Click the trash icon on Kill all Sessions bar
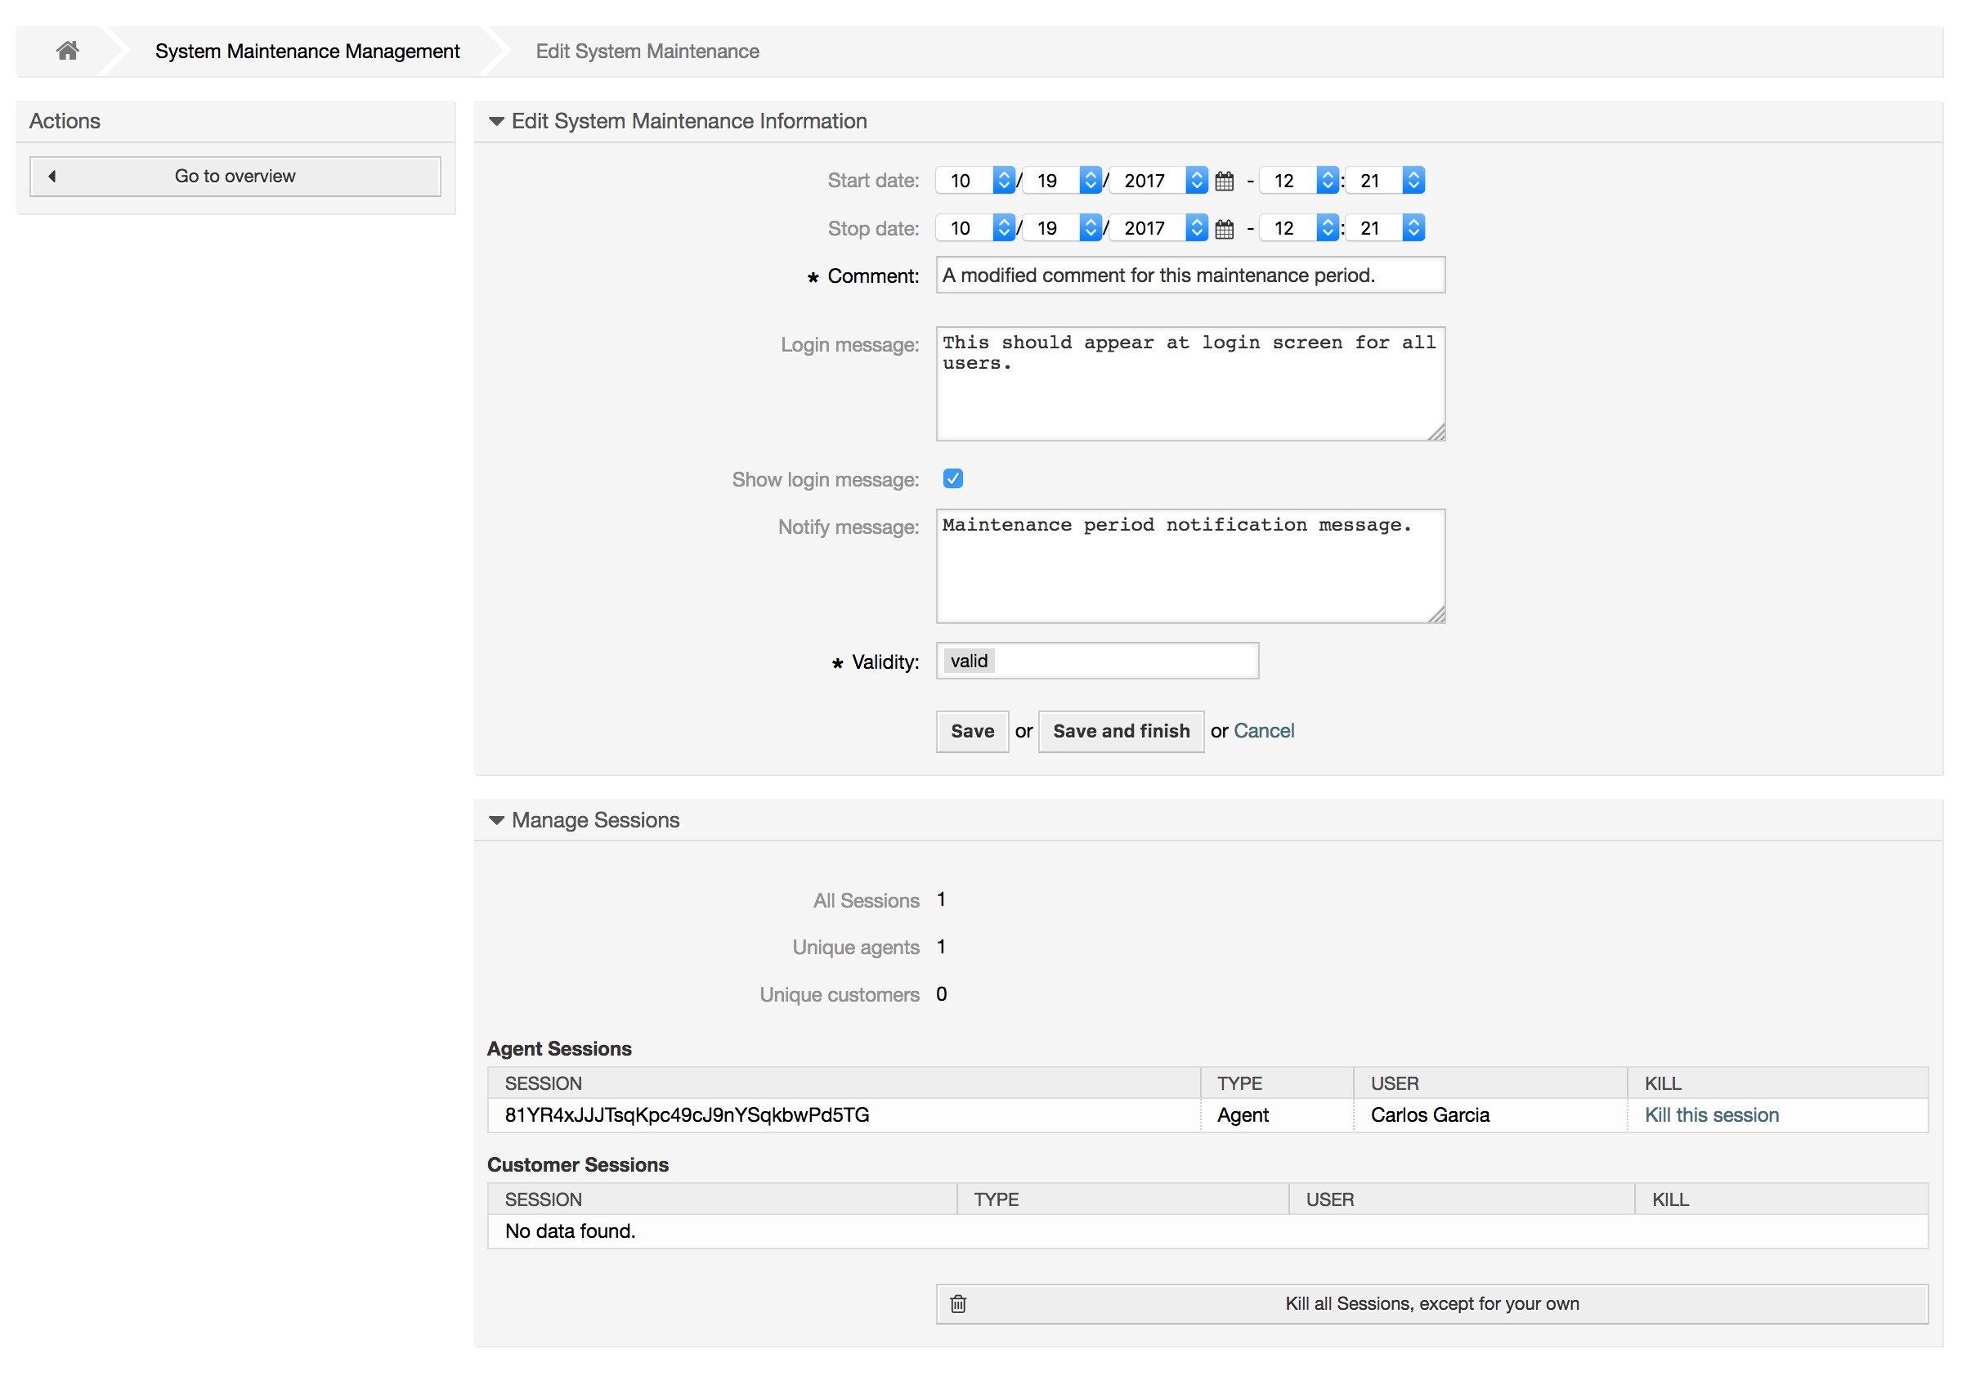The width and height of the screenshot is (1962, 1381). [958, 1304]
